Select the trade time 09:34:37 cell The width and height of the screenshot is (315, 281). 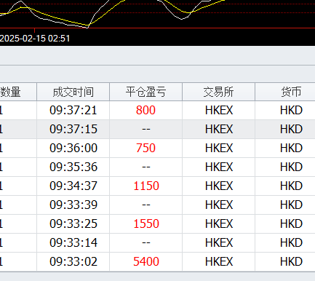tap(73, 186)
